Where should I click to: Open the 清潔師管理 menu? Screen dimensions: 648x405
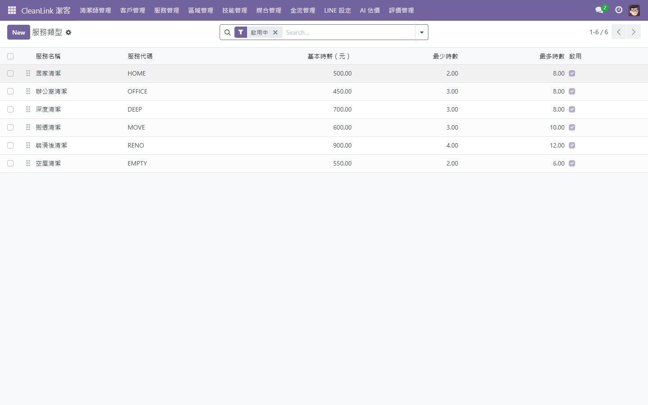(x=95, y=10)
